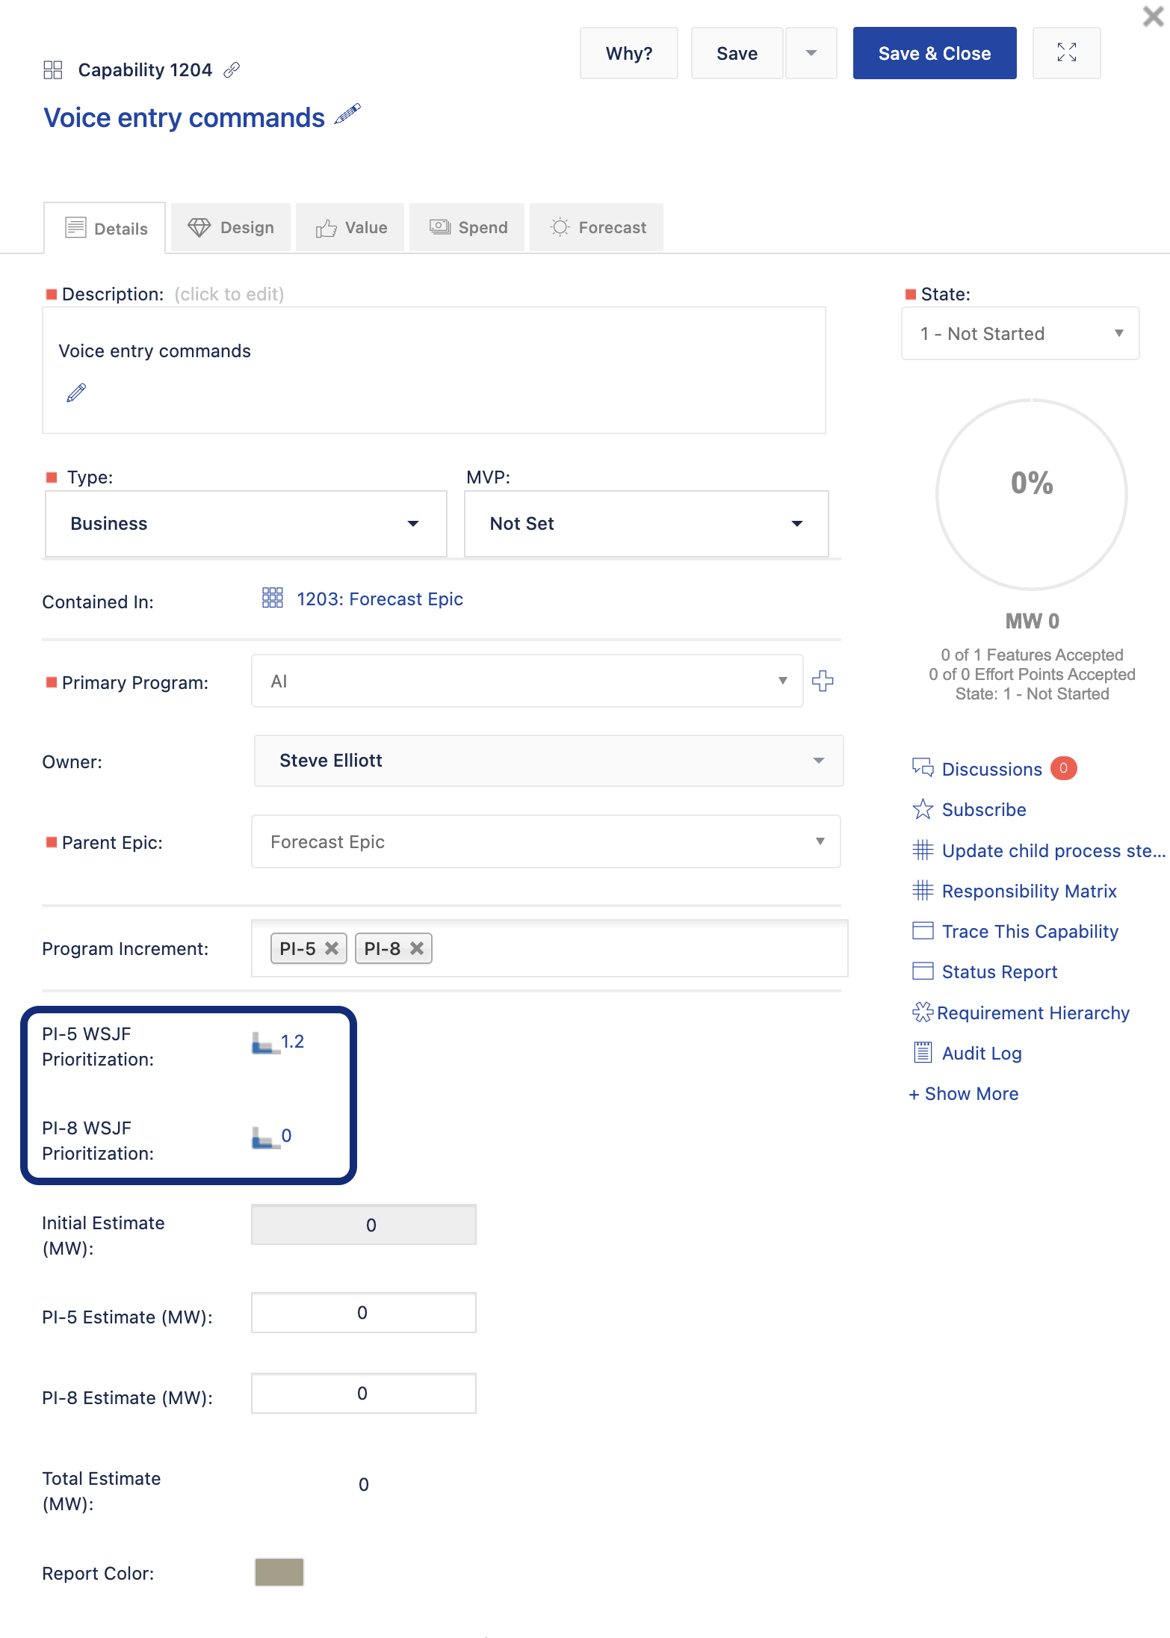This screenshot has height=1638, width=1170.
Task: Open the Owner dropdown showing Steve Elliott
Action: [549, 761]
